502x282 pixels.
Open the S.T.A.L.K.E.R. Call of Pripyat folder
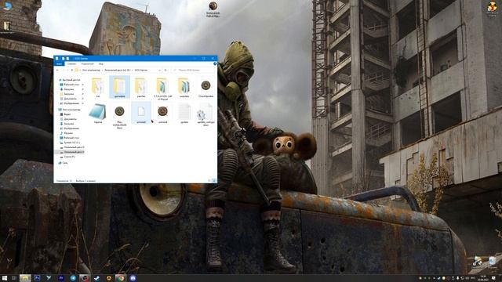click(162, 89)
